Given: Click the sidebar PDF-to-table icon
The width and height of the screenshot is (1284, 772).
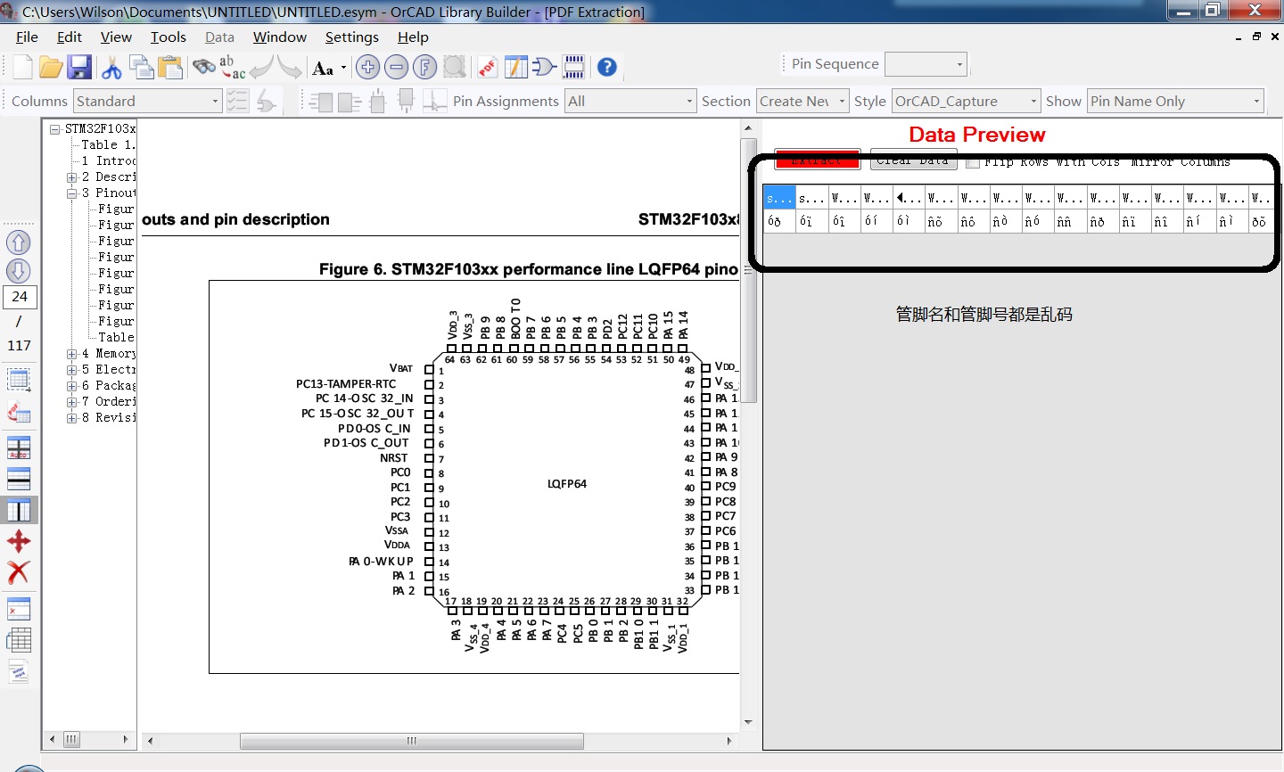Looking at the screenshot, I should coord(19,412).
